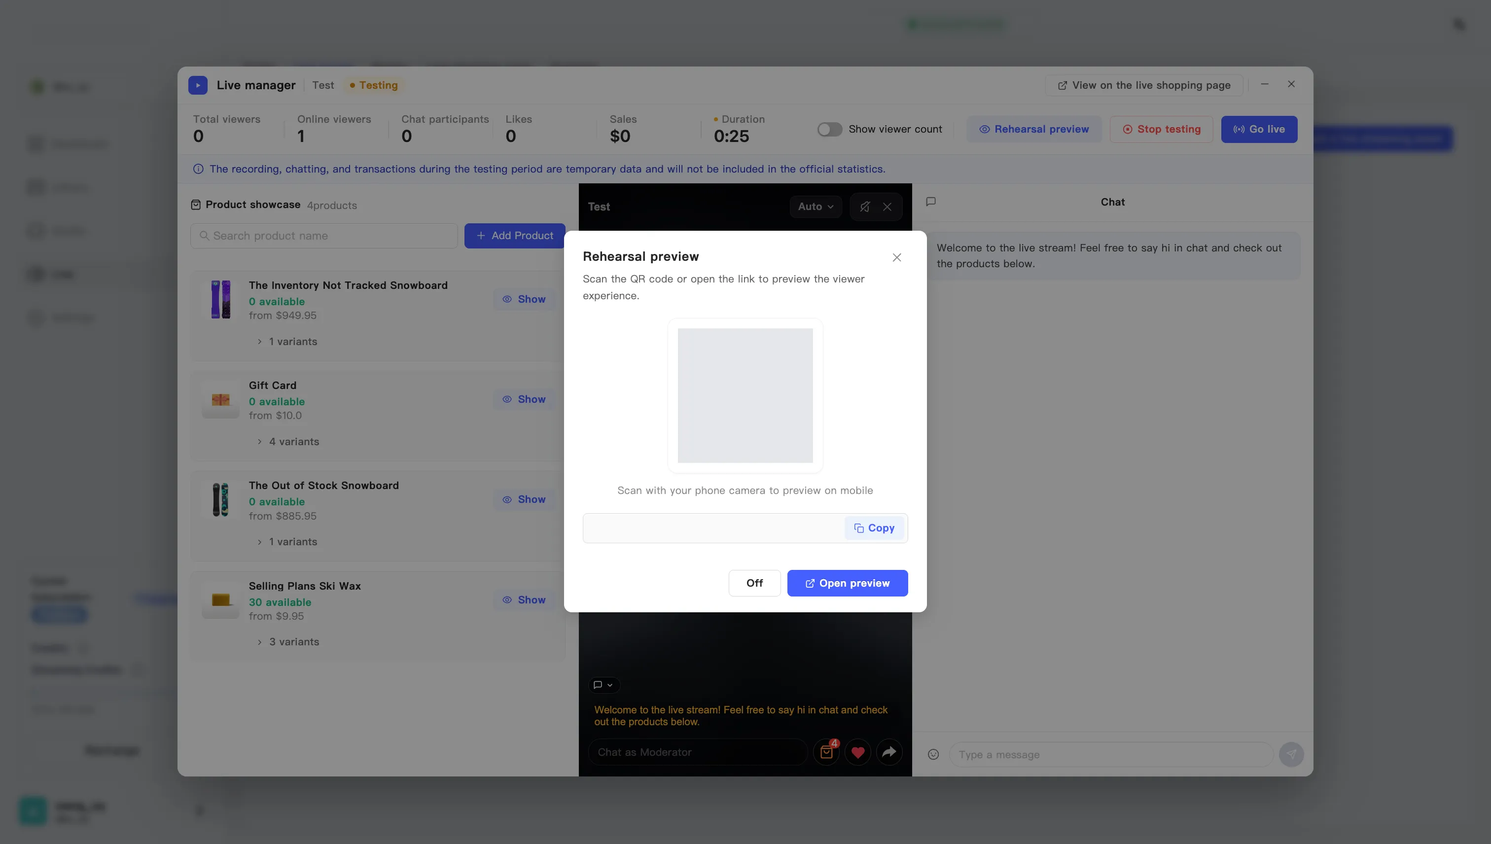Screen dimensions: 1491x844
Task: Click the 30 available text
Action: click(280, 602)
